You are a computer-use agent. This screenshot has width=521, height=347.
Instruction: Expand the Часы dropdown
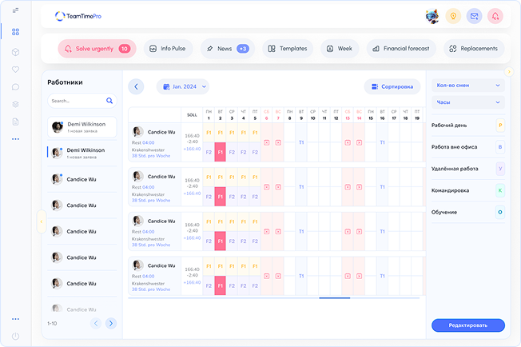pyautogui.click(x=467, y=102)
